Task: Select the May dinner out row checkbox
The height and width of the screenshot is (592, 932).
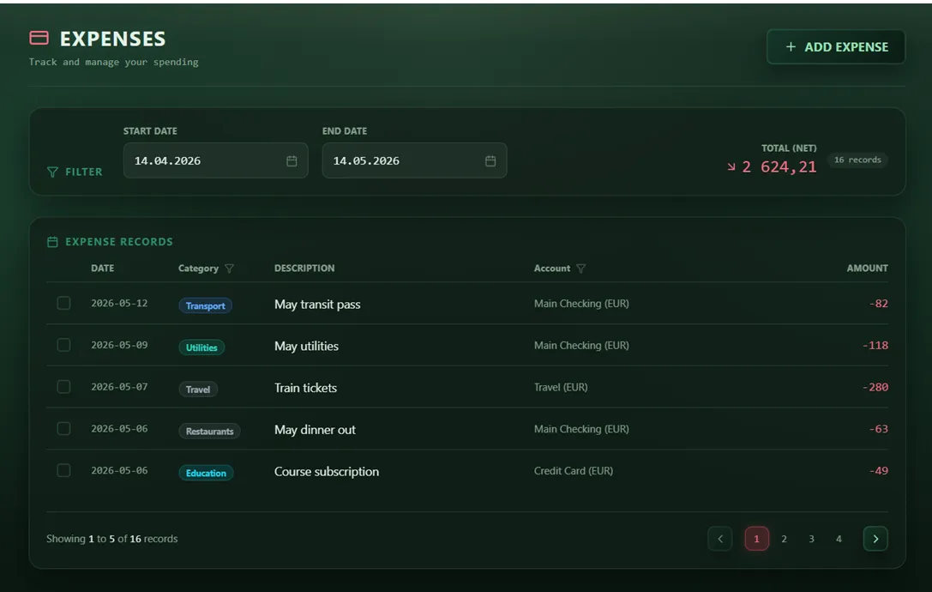Action: pyautogui.click(x=63, y=428)
